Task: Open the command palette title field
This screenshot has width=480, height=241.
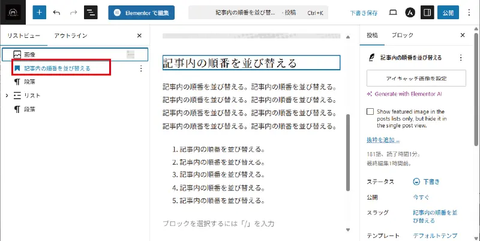Action: [x=258, y=13]
